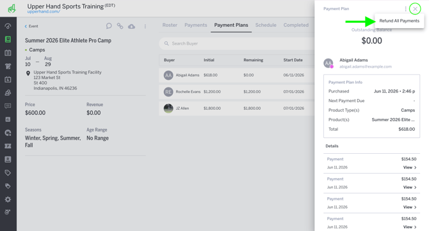Click the event title Summer 2026 Elite Athlete Pro Camp
Screen dimensions: 429x231
pos(68,41)
